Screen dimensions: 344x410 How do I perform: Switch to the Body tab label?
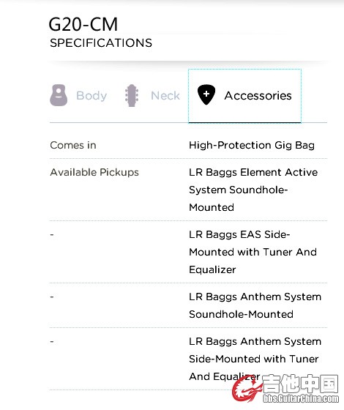pyautogui.click(x=91, y=96)
